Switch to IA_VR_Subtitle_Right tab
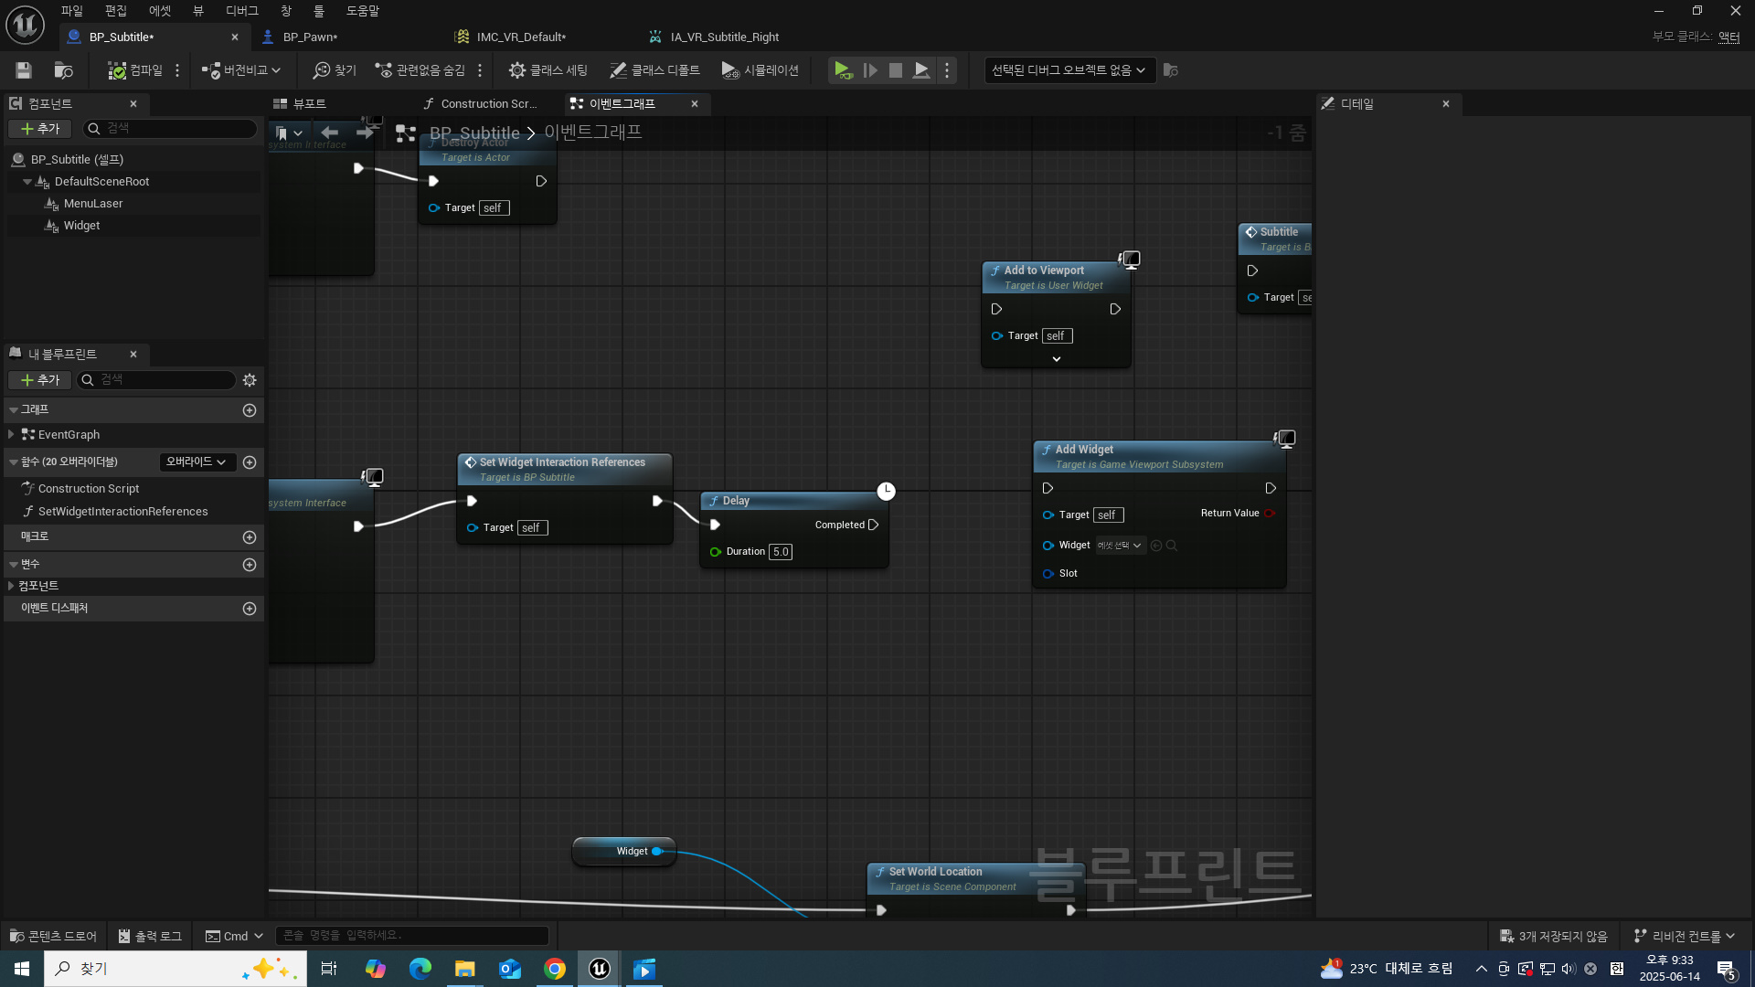1755x987 pixels. 725,37
